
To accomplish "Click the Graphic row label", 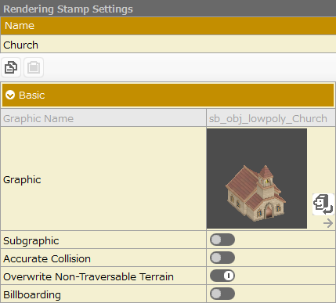I will (22, 180).
